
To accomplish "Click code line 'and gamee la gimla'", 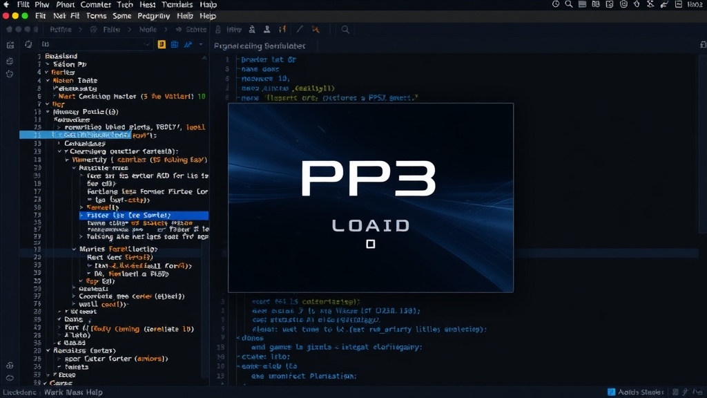I will pyautogui.click(x=337, y=347).
